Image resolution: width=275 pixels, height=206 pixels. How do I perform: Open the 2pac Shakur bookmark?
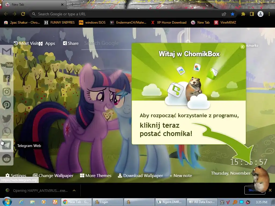[22, 23]
